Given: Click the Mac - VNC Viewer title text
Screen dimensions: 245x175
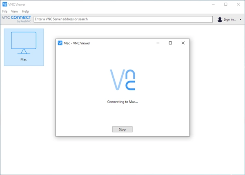Looking at the screenshot, I should pyautogui.click(x=77, y=43).
